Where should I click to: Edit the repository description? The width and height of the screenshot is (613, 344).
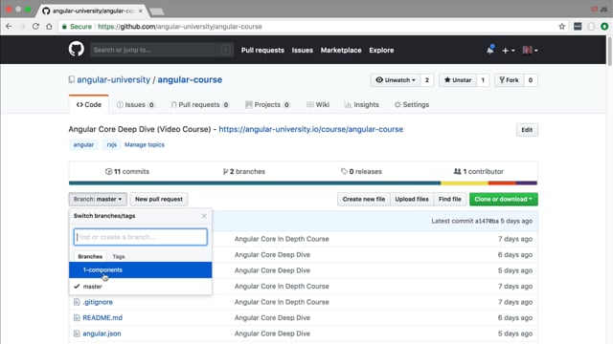[x=527, y=130]
